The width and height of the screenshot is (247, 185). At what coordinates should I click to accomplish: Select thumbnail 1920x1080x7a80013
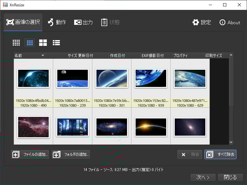[x=73, y=78]
